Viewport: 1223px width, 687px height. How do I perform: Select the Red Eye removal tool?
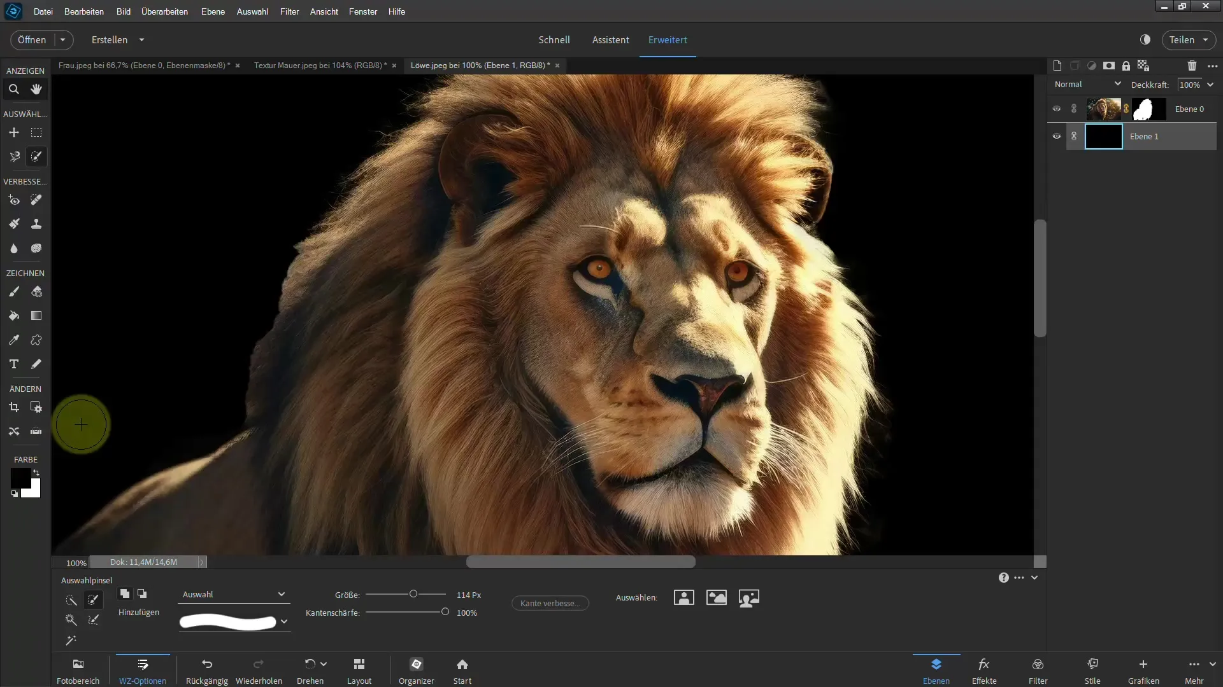click(13, 200)
